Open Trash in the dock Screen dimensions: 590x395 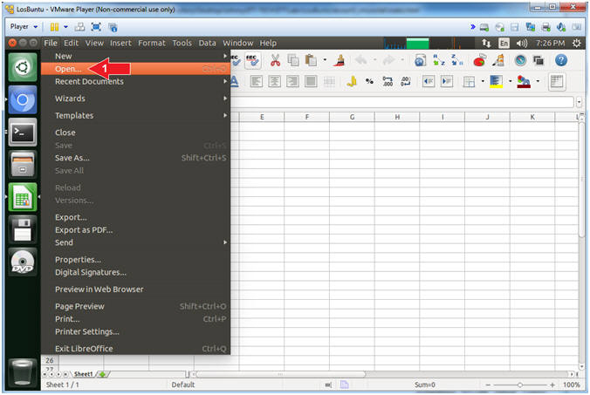(x=23, y=372)
